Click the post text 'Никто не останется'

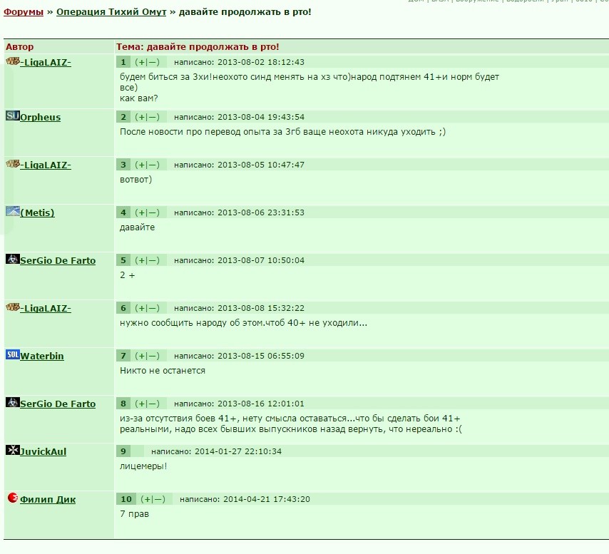[x=163, y=370]
